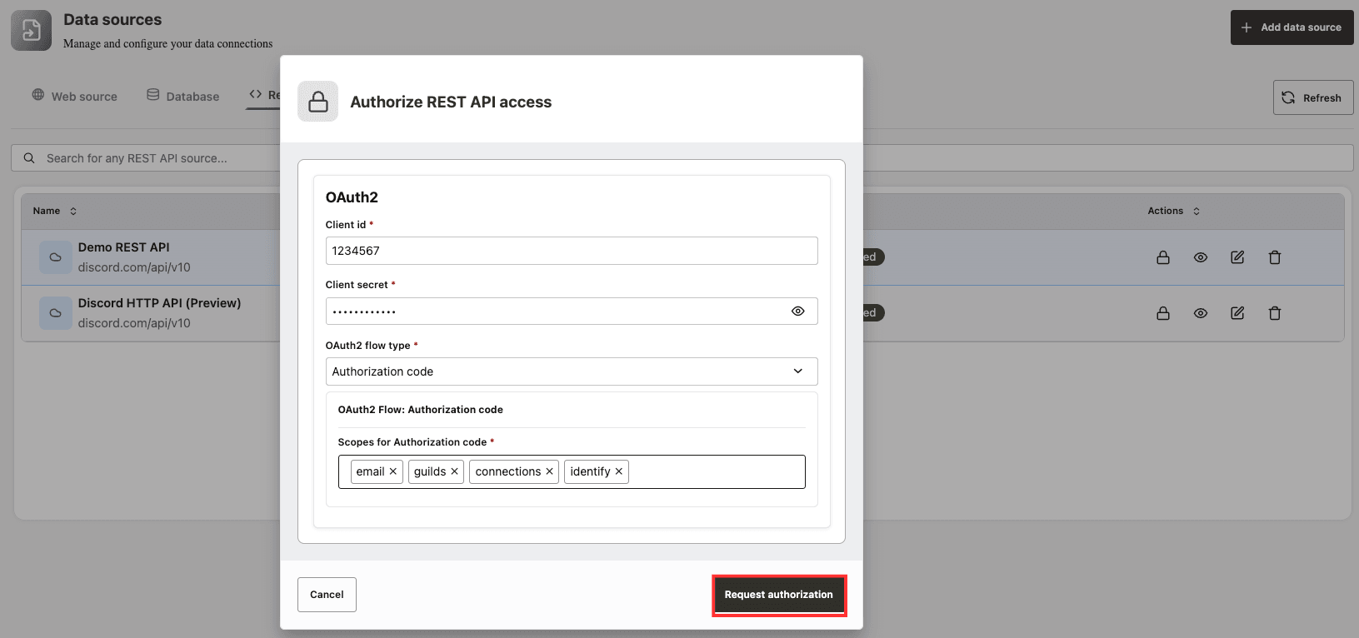Click the Data sources page icon
Image resolution: width=1359 pixels, height=638 pixels.
[x=31, y=31]
